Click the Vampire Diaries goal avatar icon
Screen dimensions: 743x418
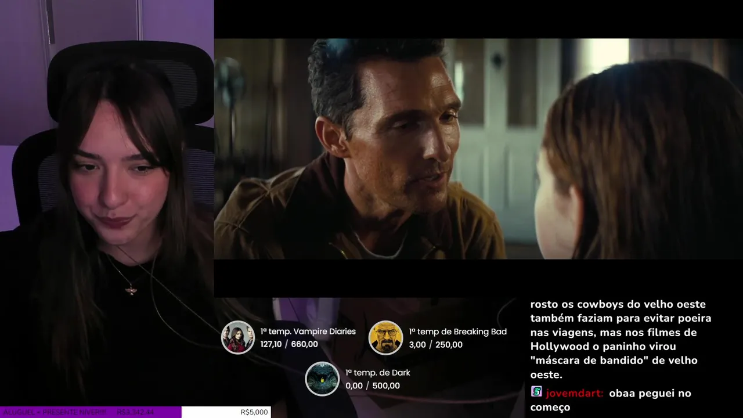pos(238,337)
